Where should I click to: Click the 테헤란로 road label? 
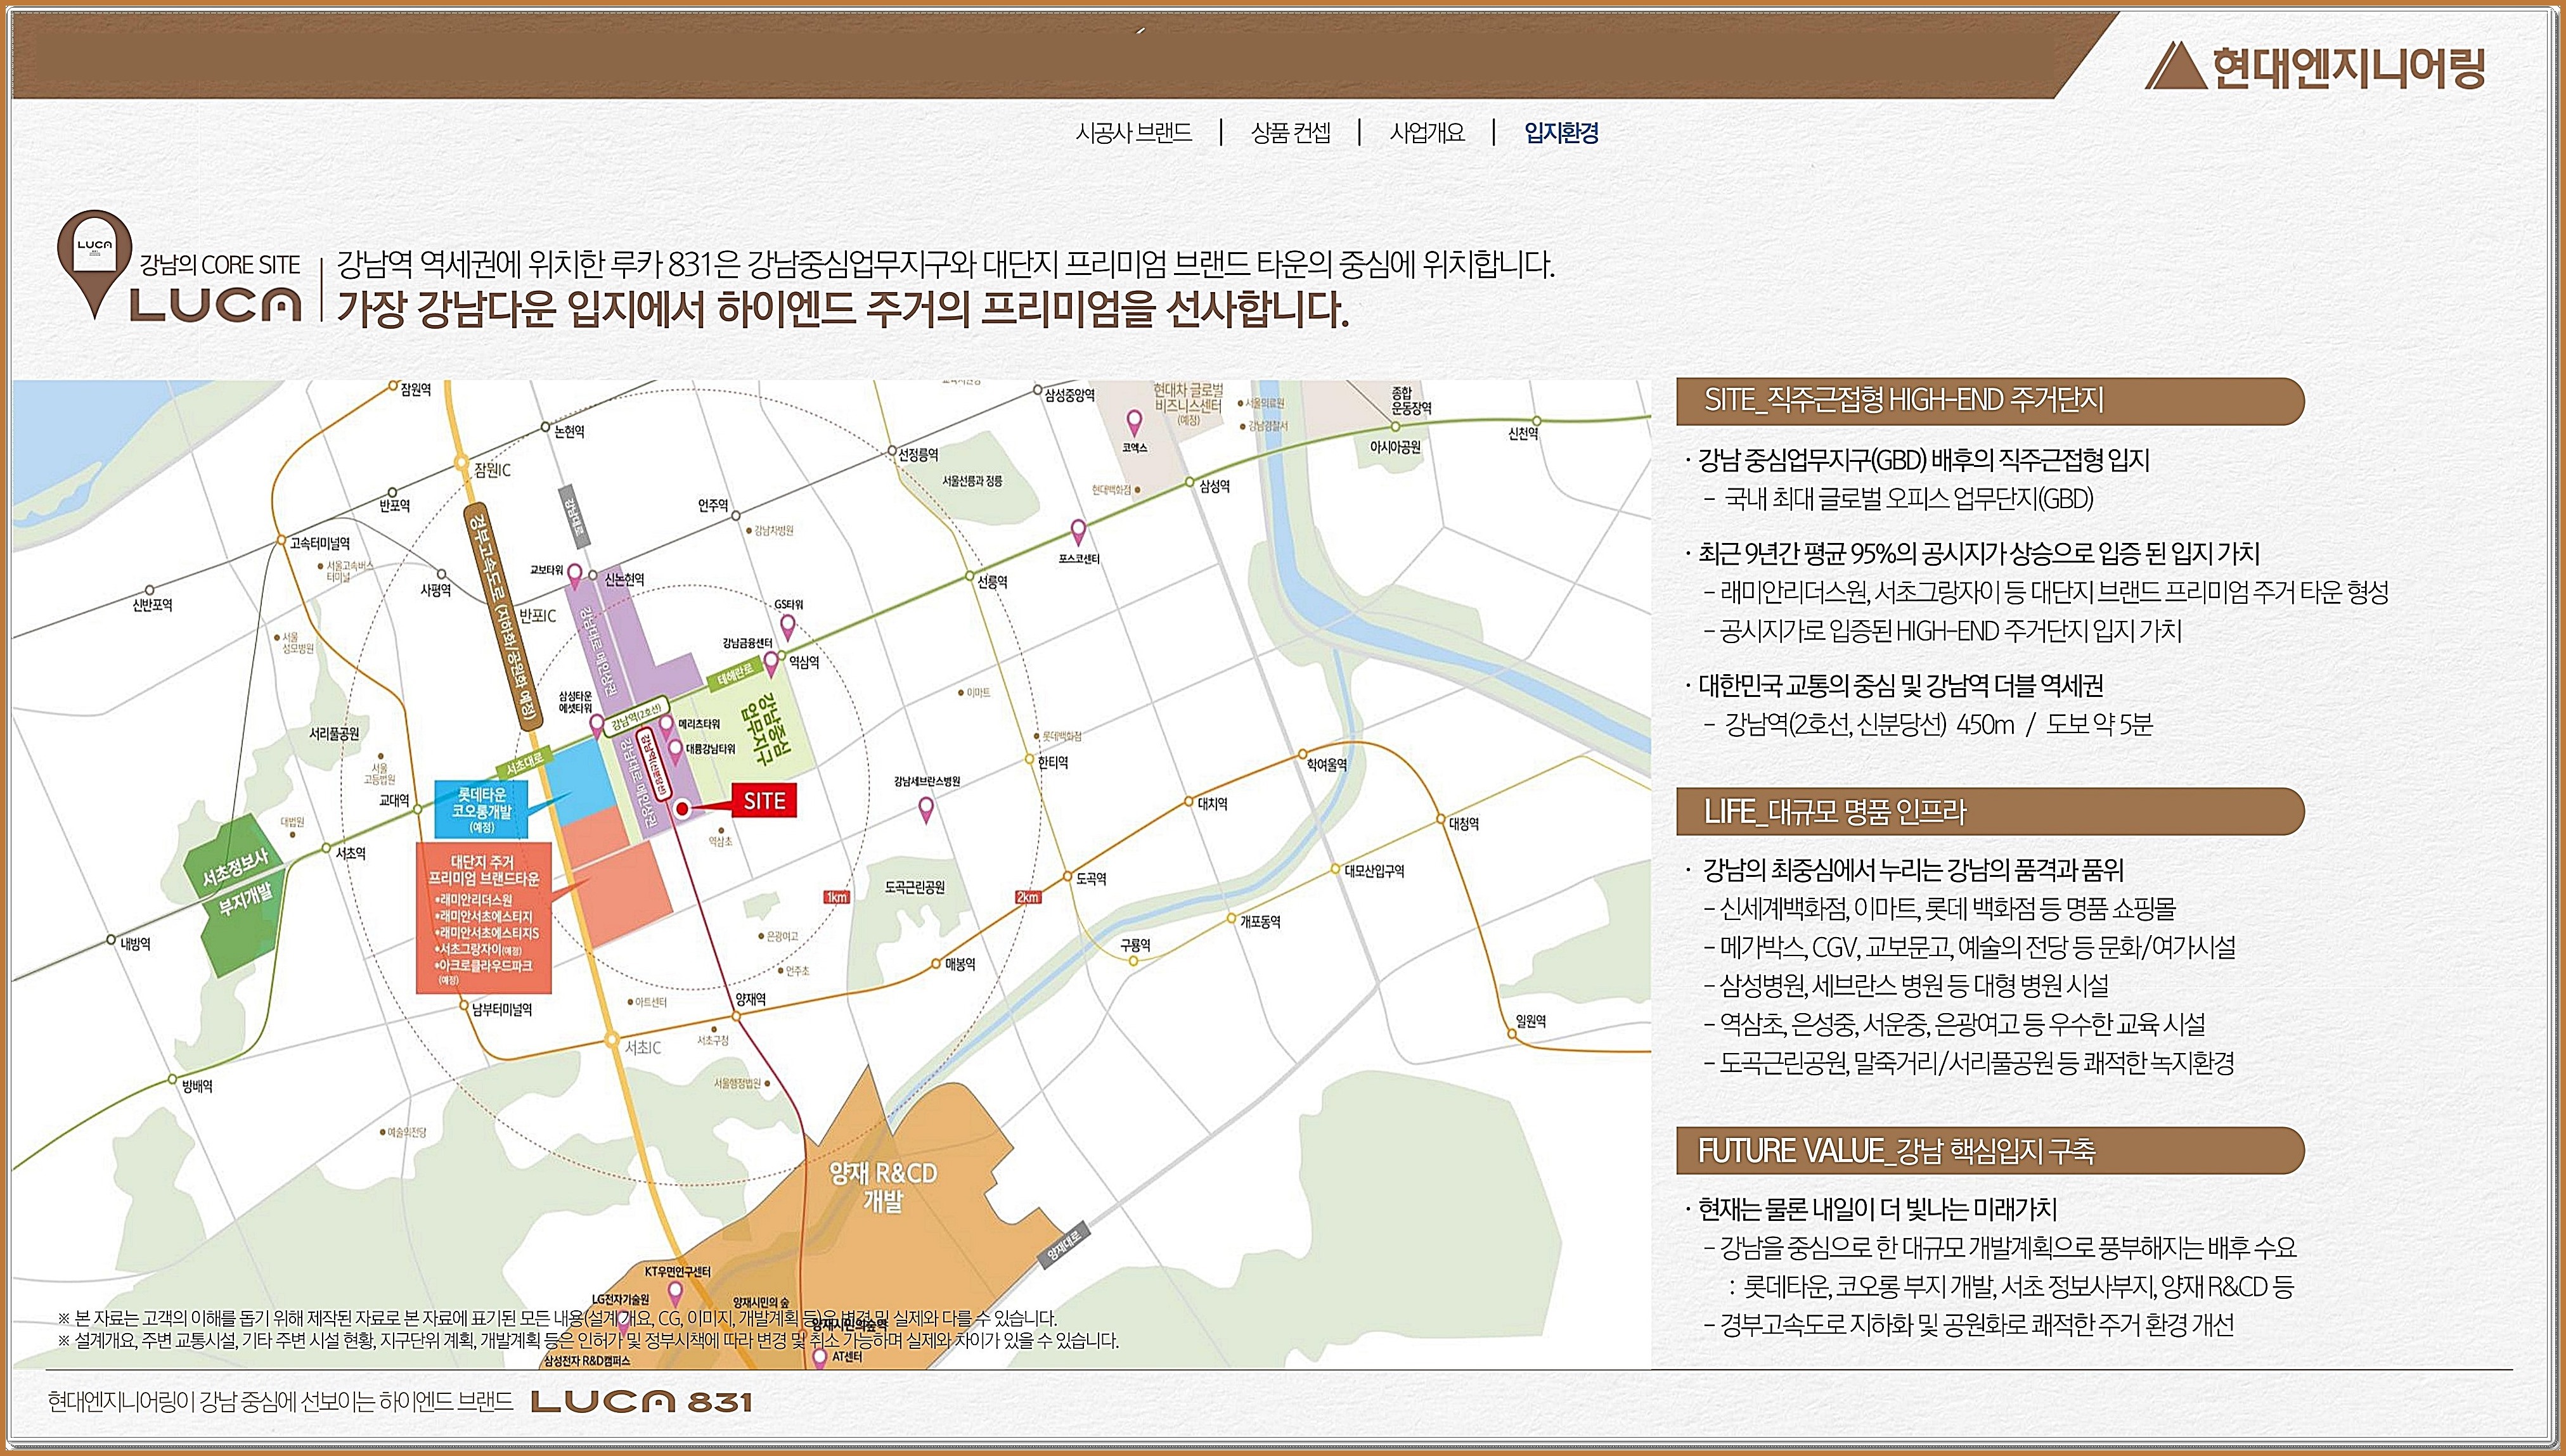[x=735, y=674]
